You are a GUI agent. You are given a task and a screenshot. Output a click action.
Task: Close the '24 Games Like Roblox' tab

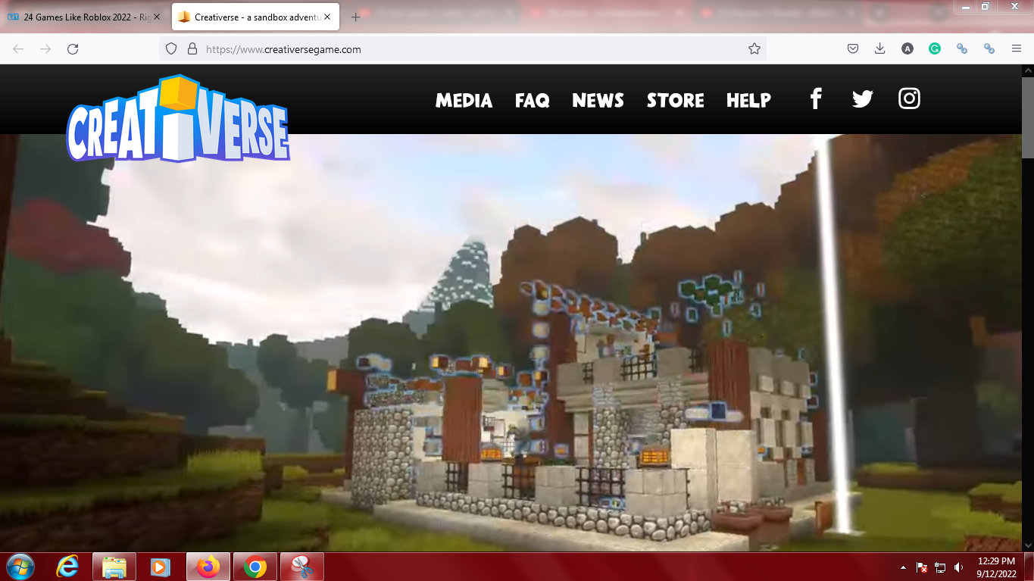coord(157,17)
